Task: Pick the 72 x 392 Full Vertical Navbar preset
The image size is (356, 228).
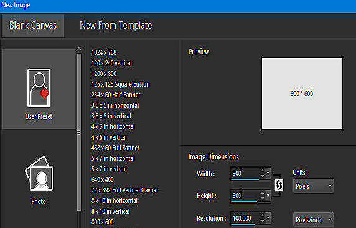Action: point(125,190)
